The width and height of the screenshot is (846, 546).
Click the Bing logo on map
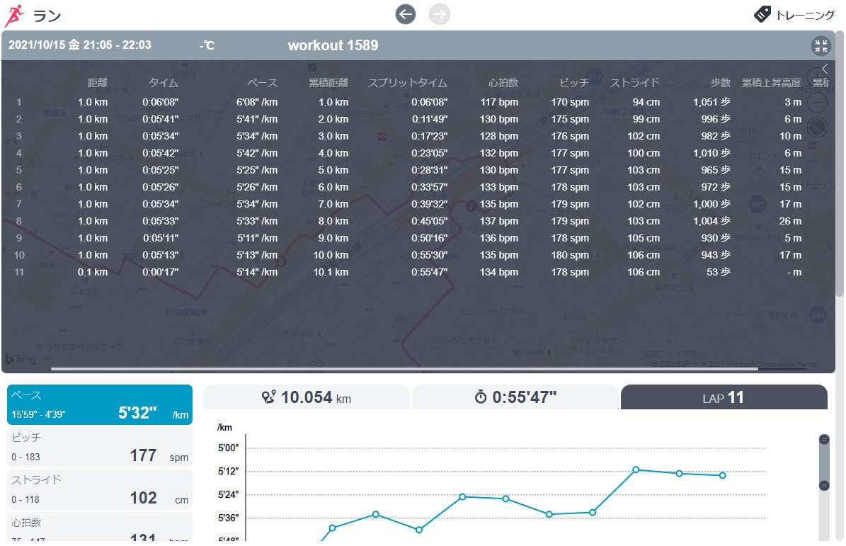[x=21, y=358]
